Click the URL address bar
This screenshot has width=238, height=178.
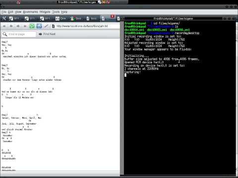tap(86, 26)
